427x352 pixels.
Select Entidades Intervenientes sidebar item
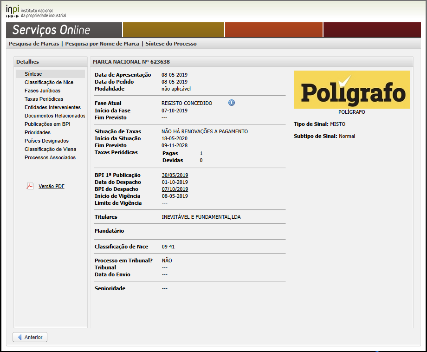click(x=52, y=107)
